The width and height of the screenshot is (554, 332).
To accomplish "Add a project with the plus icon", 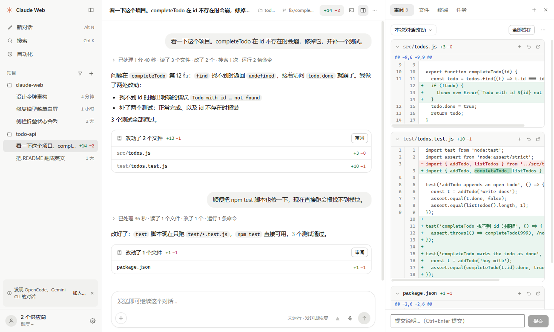I will (91, 73).
